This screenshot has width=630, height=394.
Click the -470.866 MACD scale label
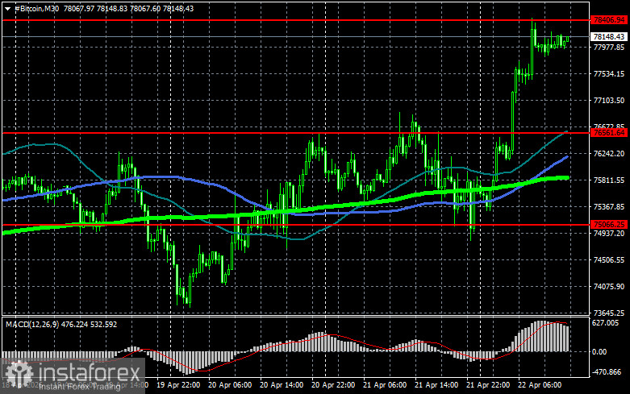[607, 372]
